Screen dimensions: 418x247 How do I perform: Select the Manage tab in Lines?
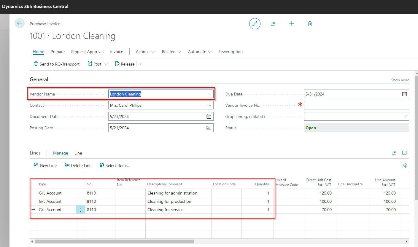(x=61, y=153)
